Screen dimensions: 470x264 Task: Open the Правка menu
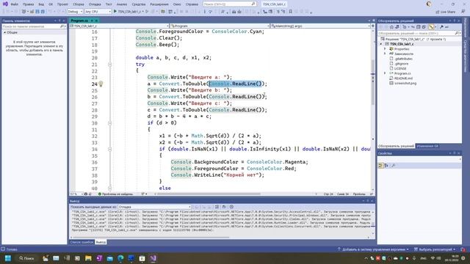(x=28, y=4)
